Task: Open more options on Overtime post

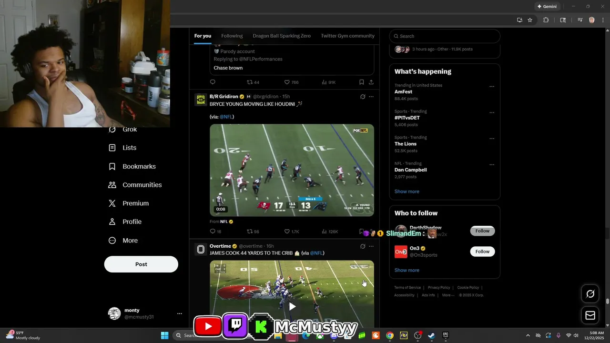Action: pyautogui.click(x=371, y=246)
